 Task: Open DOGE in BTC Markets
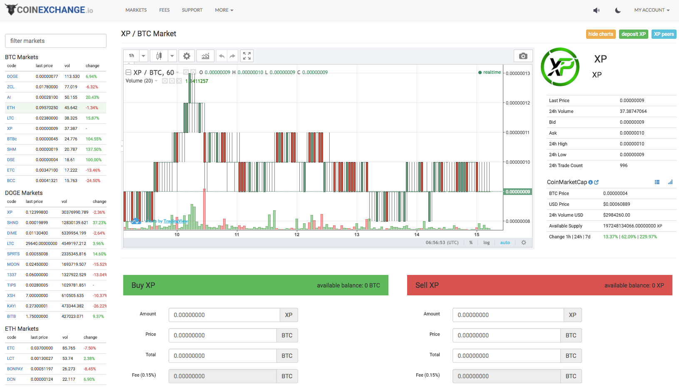[x=12, y=77]
